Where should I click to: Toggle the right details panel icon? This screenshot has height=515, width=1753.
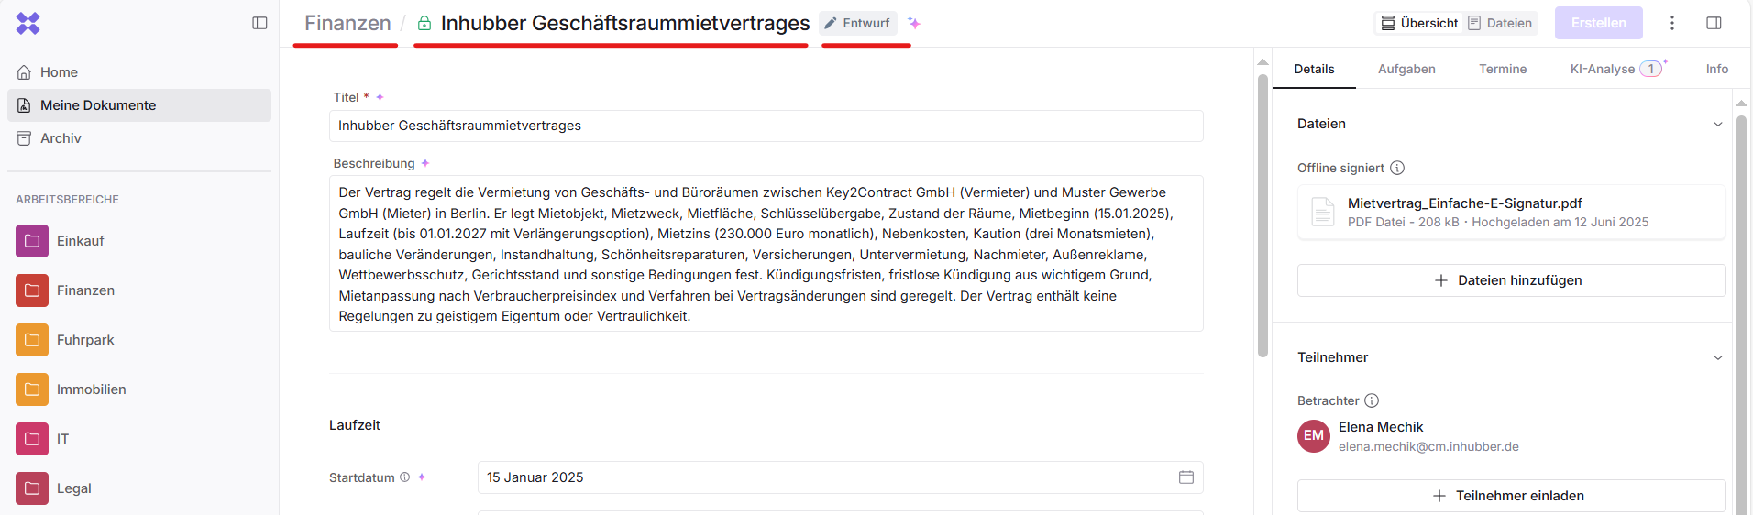point(1714,23)
